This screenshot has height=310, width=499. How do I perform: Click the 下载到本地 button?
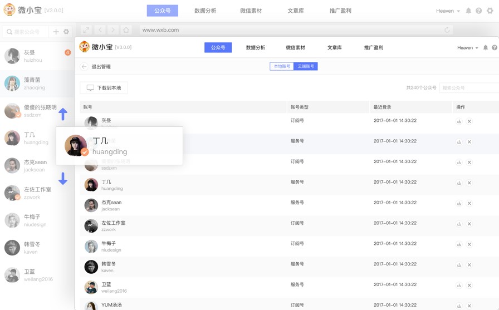coord(104,88)
